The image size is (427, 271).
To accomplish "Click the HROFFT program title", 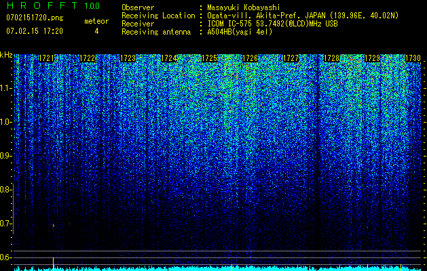I will tap(43, 5).
